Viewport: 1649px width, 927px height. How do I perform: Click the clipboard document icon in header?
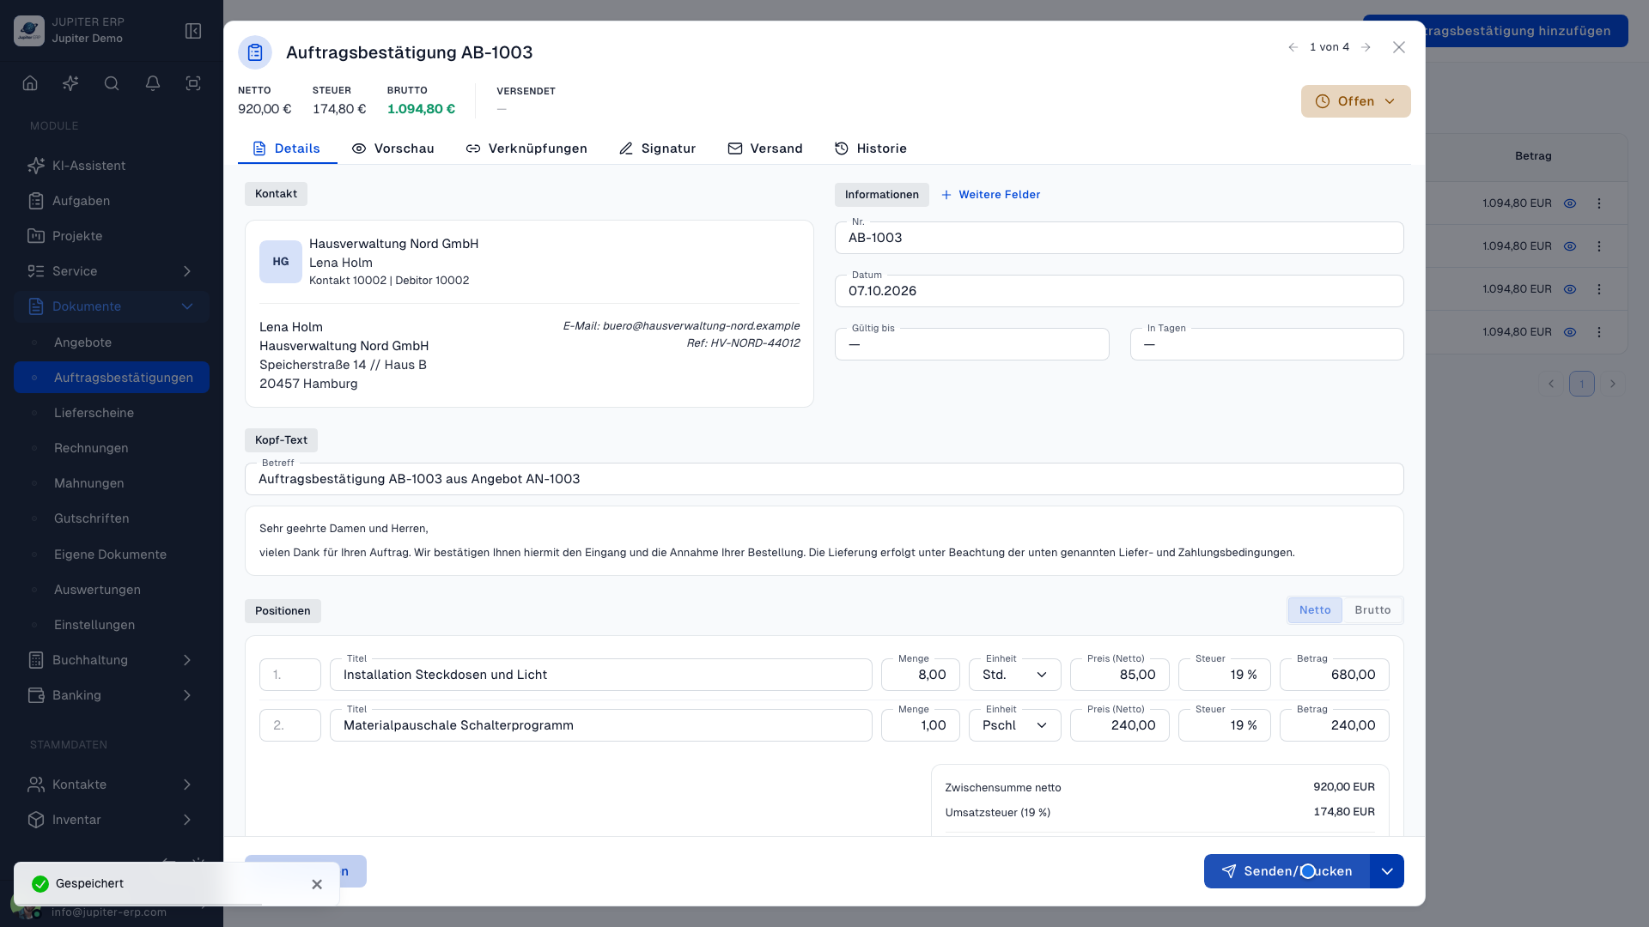[x=255, y=52]
